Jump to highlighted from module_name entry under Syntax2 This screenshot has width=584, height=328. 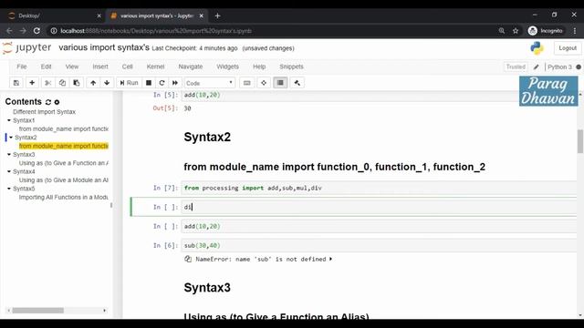point(64,146)
